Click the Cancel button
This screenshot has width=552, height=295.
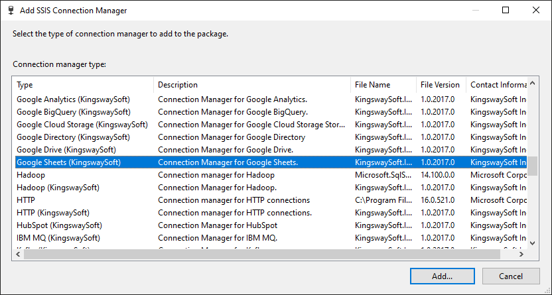click(511, 276)
